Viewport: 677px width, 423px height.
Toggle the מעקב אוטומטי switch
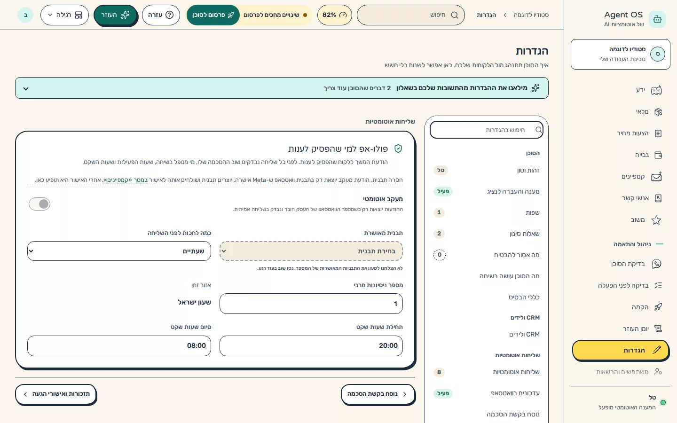coord(39,204)
